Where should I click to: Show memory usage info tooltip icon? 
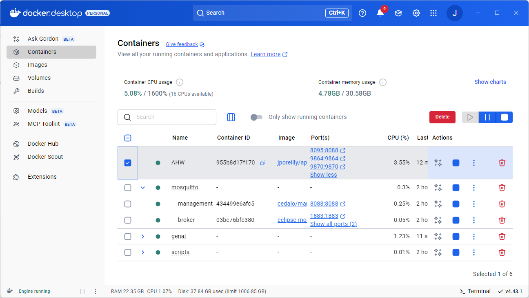tap(383, 82)
